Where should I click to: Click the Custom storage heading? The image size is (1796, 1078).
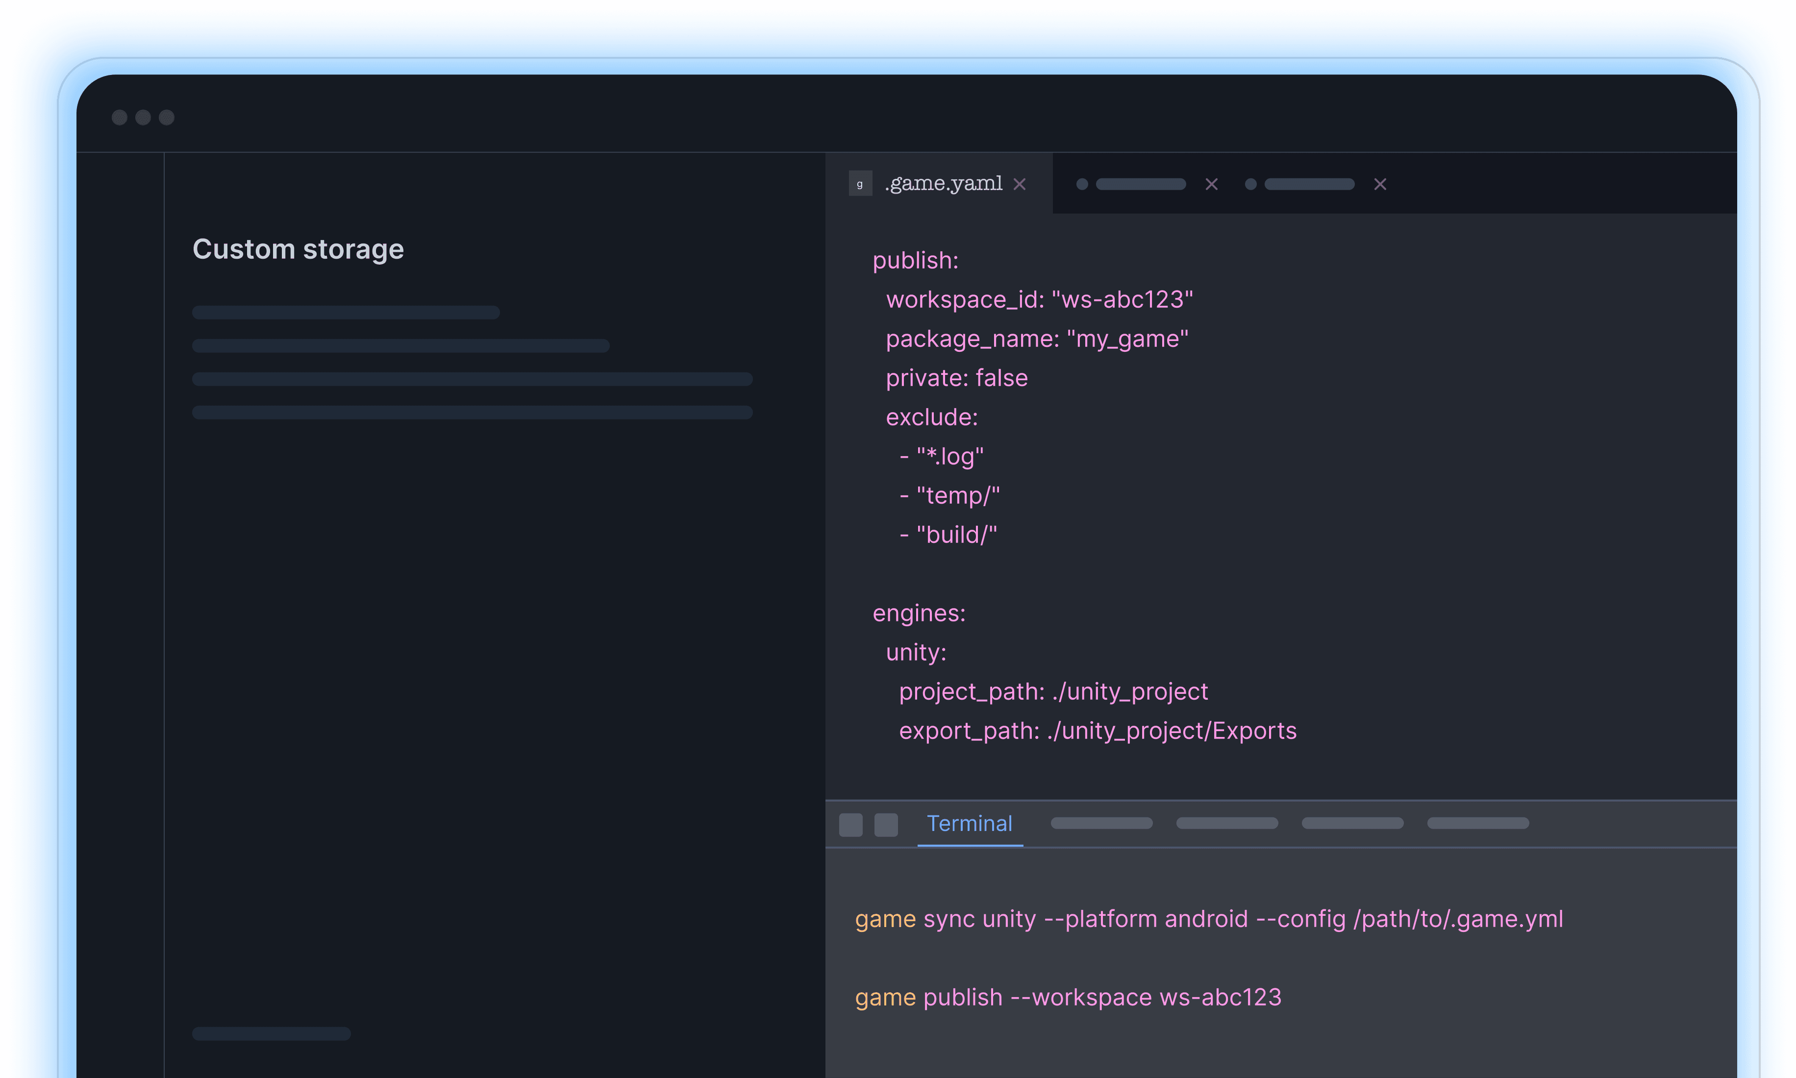[x=298, y=249]
